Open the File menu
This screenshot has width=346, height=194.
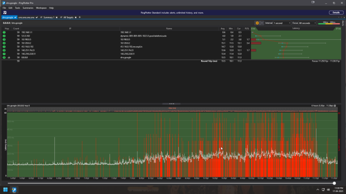pos(4,8)
